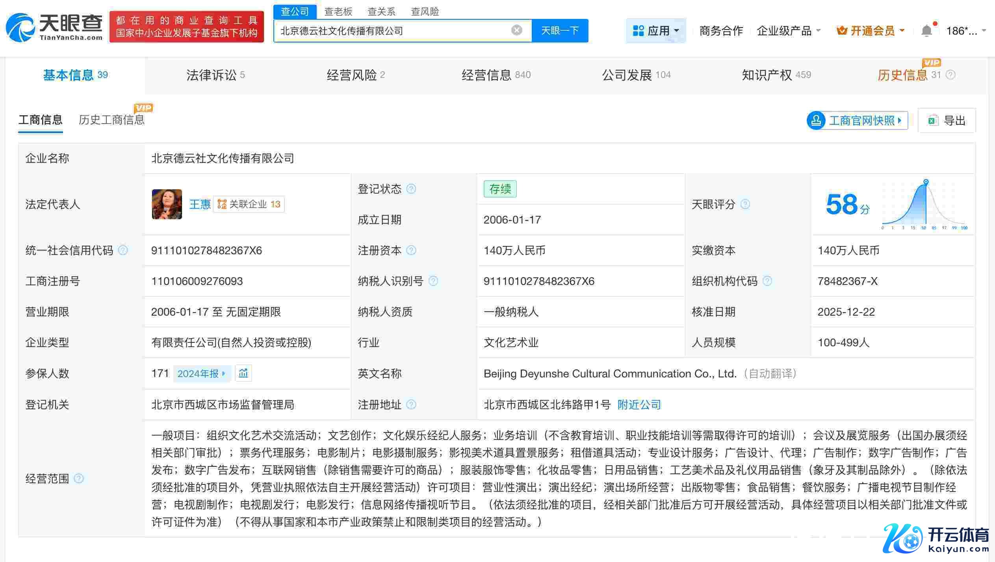Click the legal representative photo thumbnail
This screenshot has width=995, height=562.
167,204
